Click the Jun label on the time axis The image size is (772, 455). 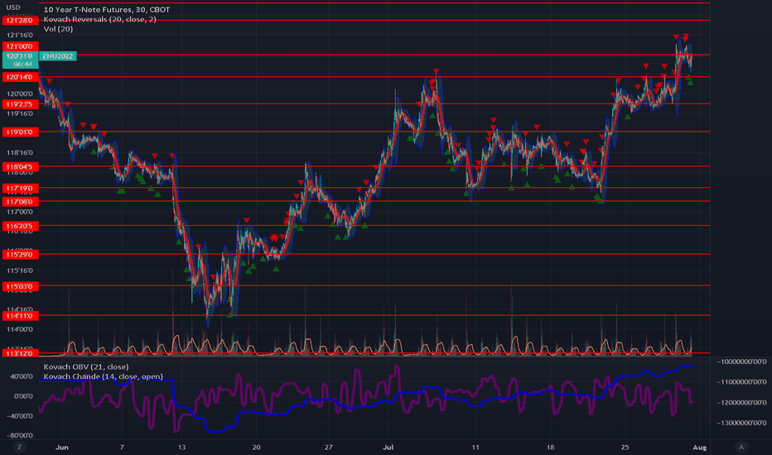pos(62,447)
